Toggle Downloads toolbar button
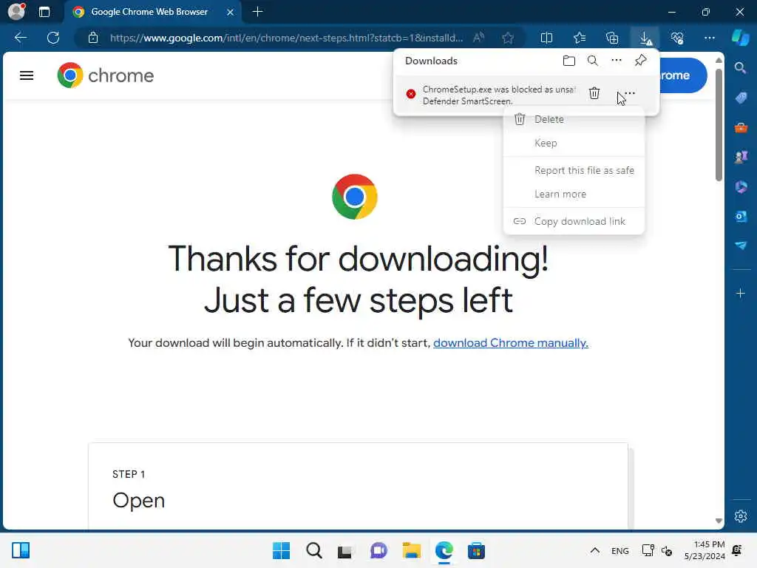This screenshot has height=568, width=757. 645,38
